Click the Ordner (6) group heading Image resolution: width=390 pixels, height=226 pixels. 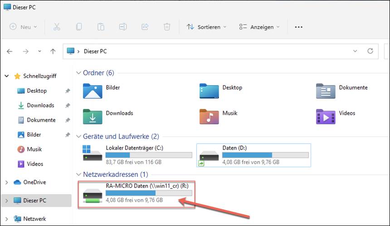tap(98, 73)
